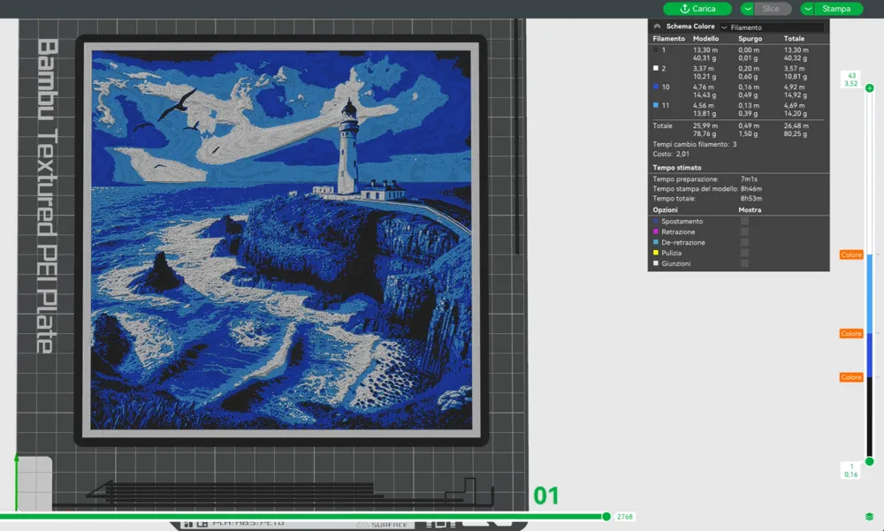Click the Stampa print button

(x=838, y=9)
